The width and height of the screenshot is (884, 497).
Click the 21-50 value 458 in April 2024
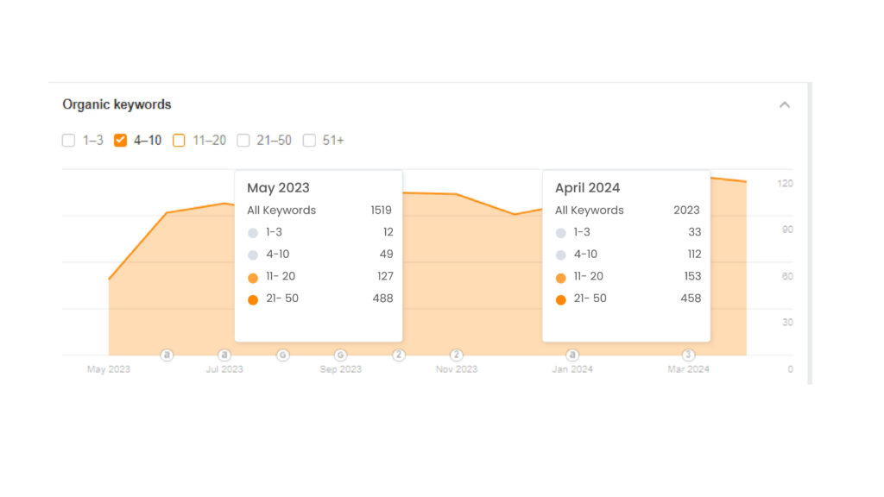pyautogui.click(x=691, y=298)
